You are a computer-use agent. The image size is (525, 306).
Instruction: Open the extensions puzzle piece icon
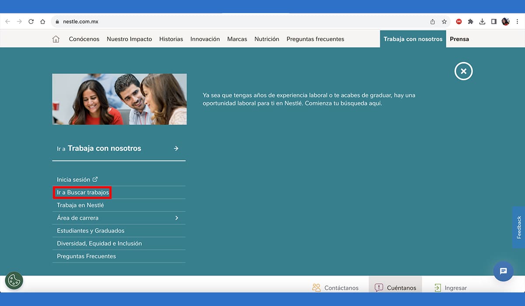click(x=471, y=21)
